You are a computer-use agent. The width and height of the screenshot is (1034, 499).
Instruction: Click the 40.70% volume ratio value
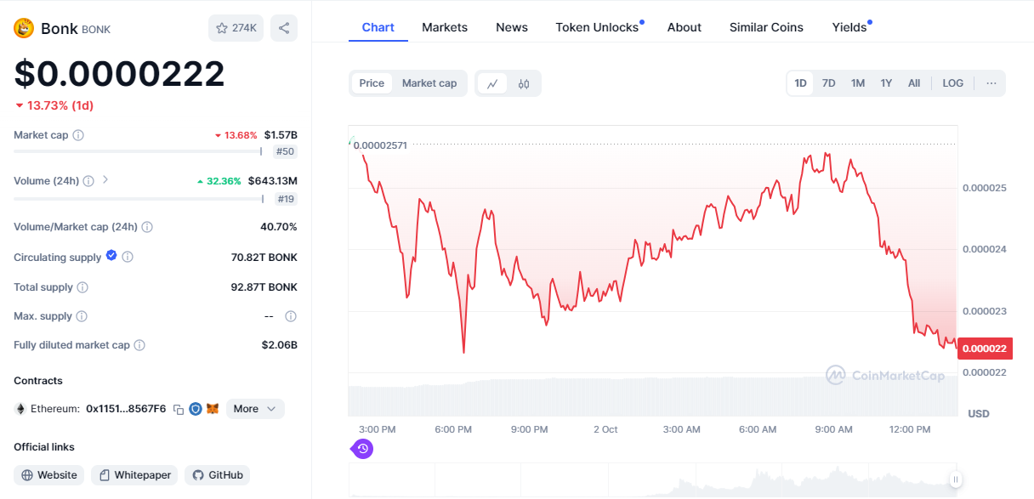[x=279, y=227]
